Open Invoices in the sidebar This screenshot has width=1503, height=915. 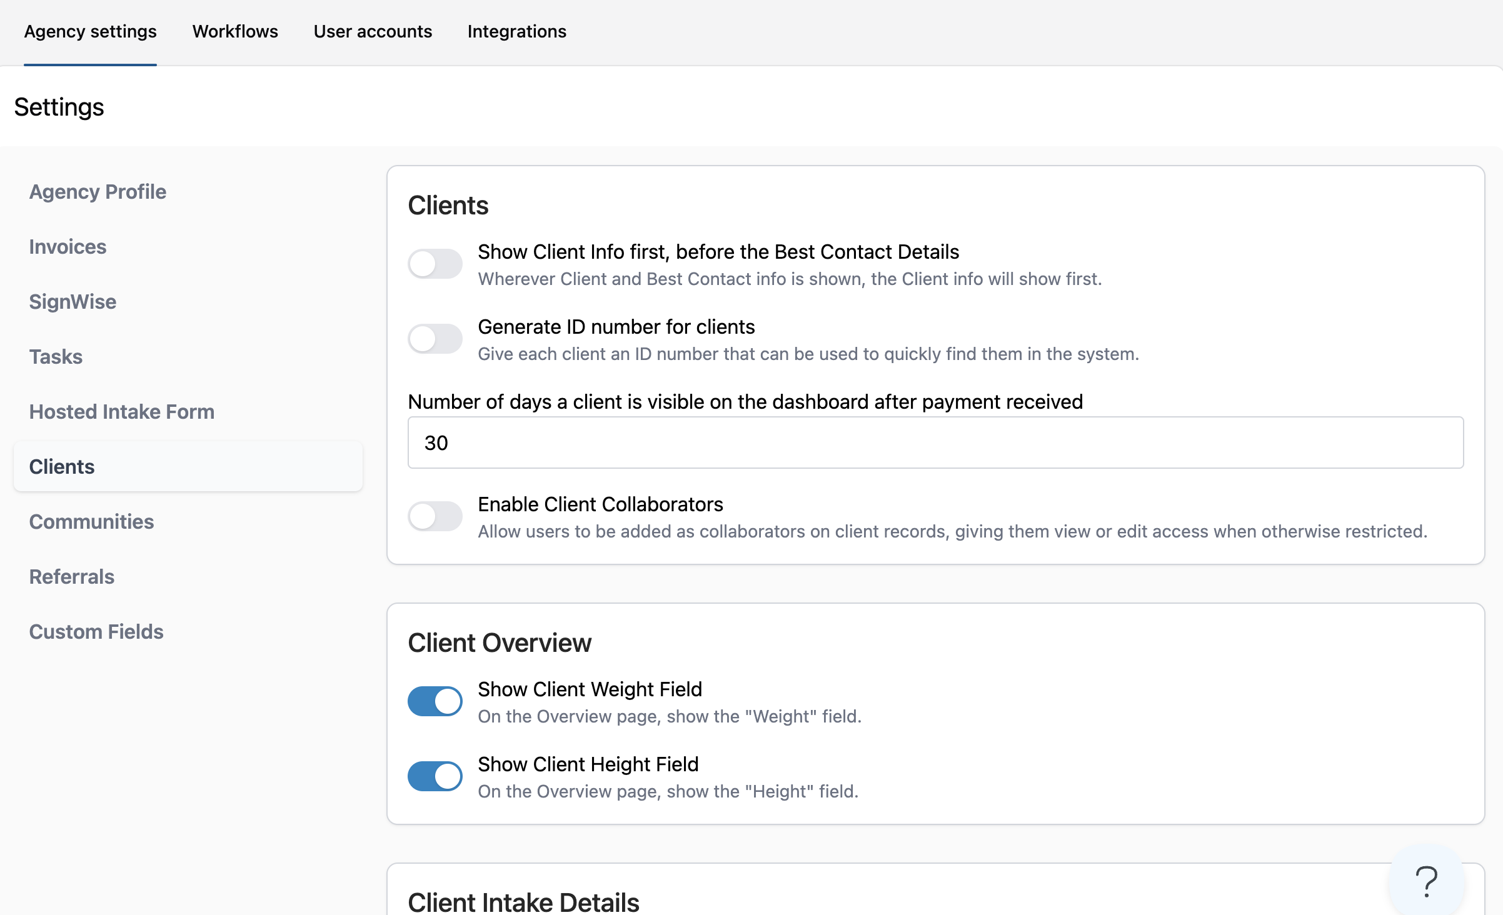(68, 247)
